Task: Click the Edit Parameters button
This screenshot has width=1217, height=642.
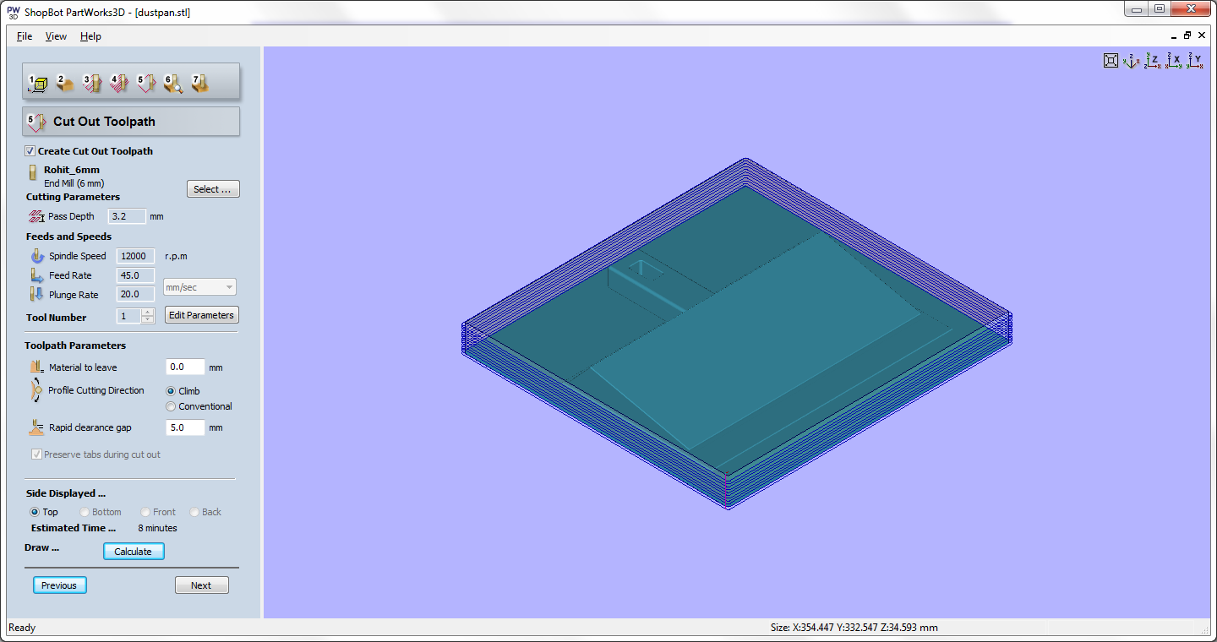Action: (201, 315)
